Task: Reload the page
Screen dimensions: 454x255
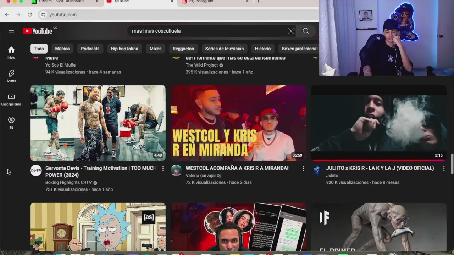Action: (x=30, y=15)
